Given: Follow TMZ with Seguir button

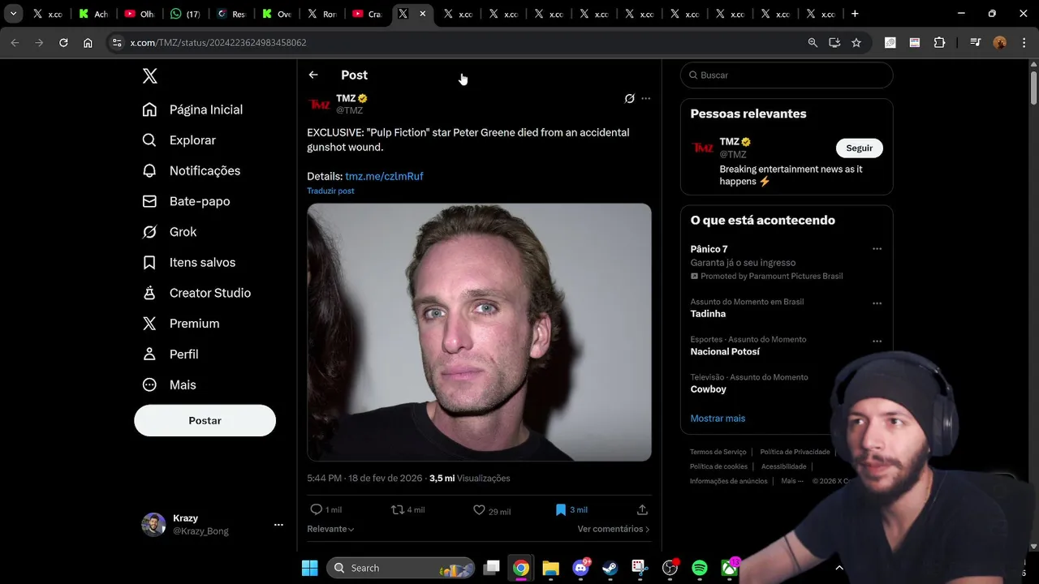Looking at the screenshot, I should click(860, 148).
